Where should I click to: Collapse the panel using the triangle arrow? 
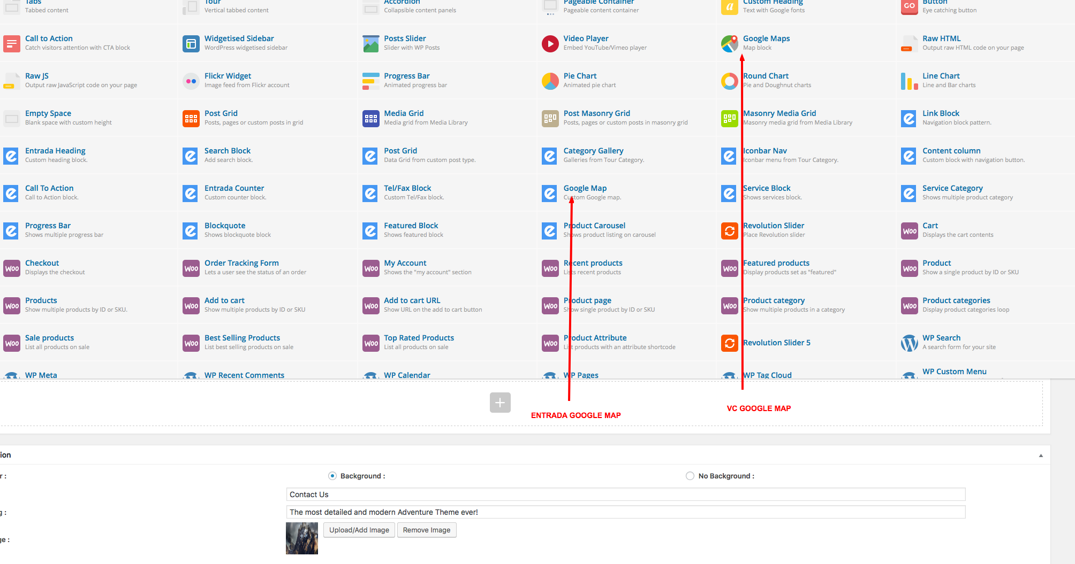coord(1041,455)
